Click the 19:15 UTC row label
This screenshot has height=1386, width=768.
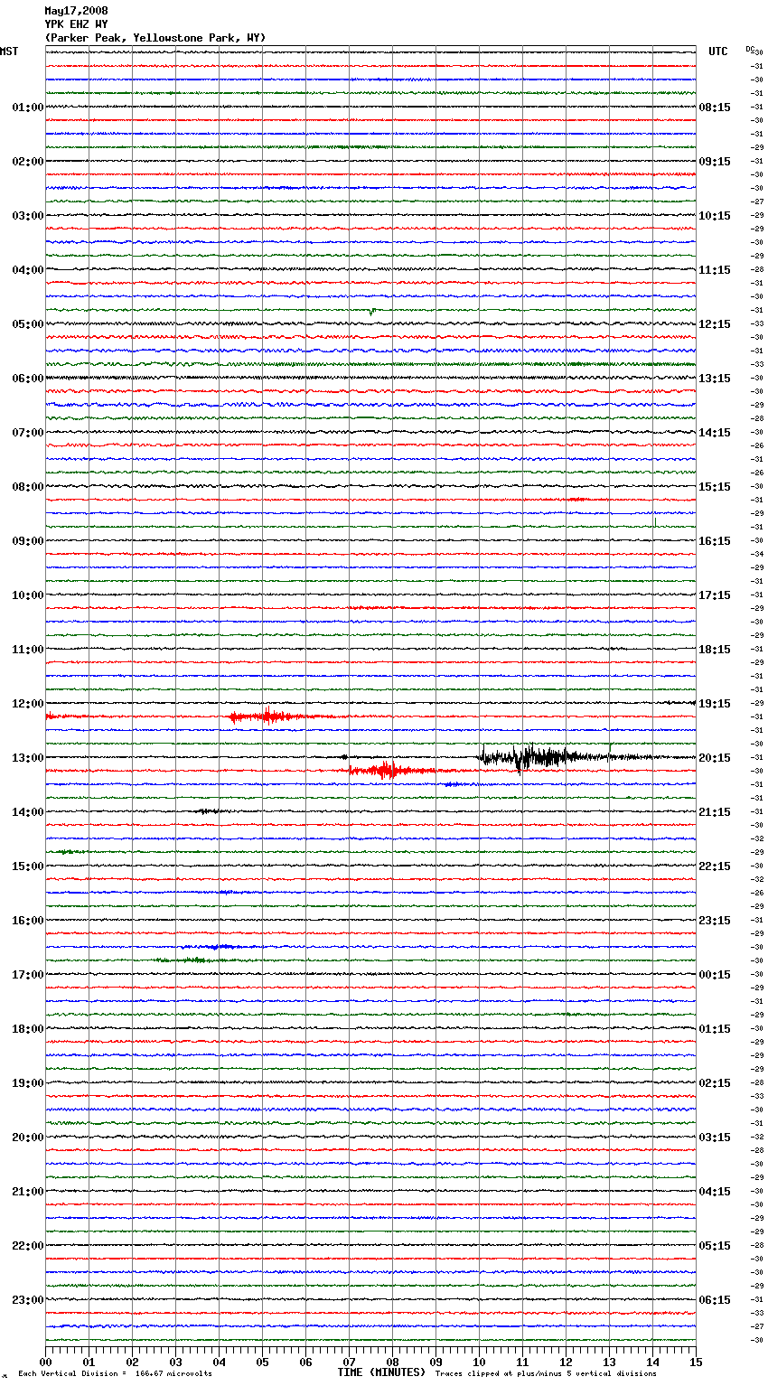(x=715, y=704)
